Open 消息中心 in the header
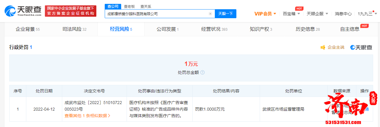This screenshot has height=127, width=380. coord(343,14)
